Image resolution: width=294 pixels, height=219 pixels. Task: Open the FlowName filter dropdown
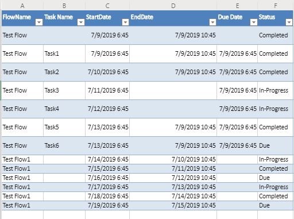click(x=39, y=22)
